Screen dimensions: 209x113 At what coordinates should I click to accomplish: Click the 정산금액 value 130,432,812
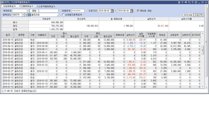coord(92,26)
